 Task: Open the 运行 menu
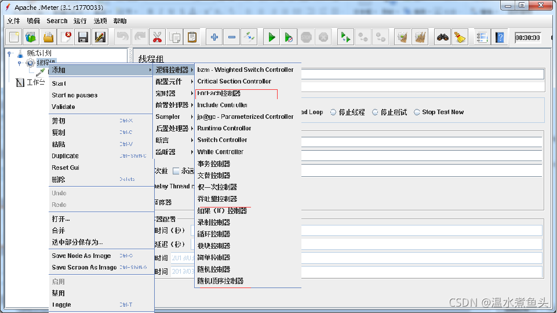(80, 21)
